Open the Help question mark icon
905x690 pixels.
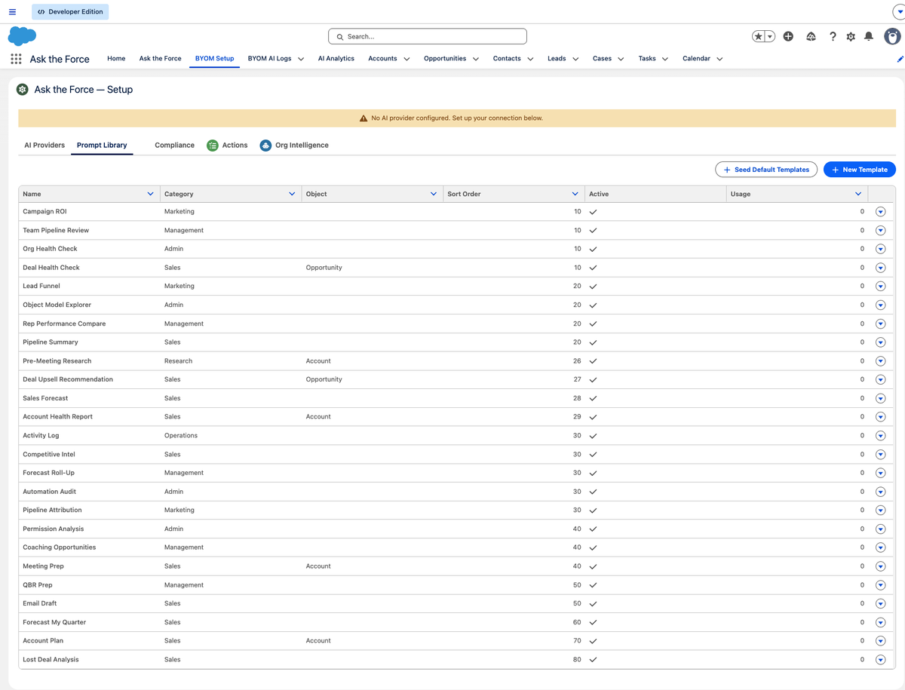(833, 36)
